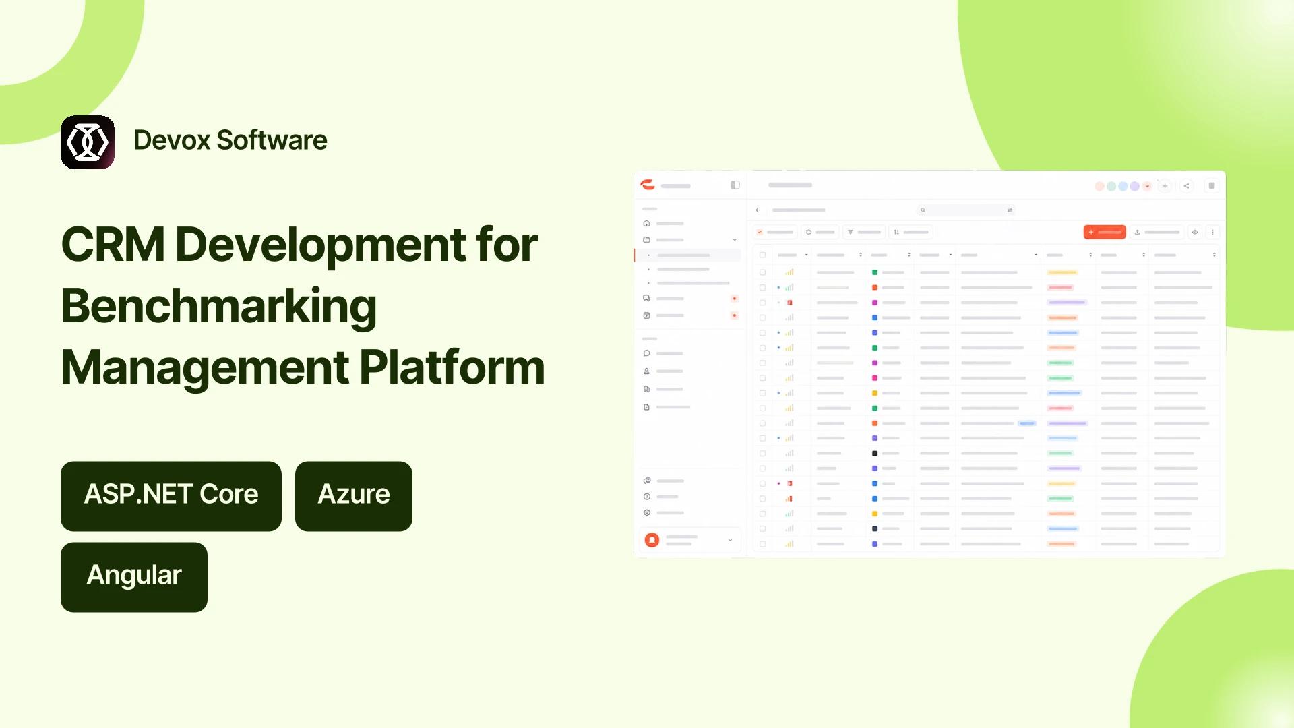Screen dimensions: 1294x728
Task: Click the Devox Software logo icon
Action: (88, 142)
